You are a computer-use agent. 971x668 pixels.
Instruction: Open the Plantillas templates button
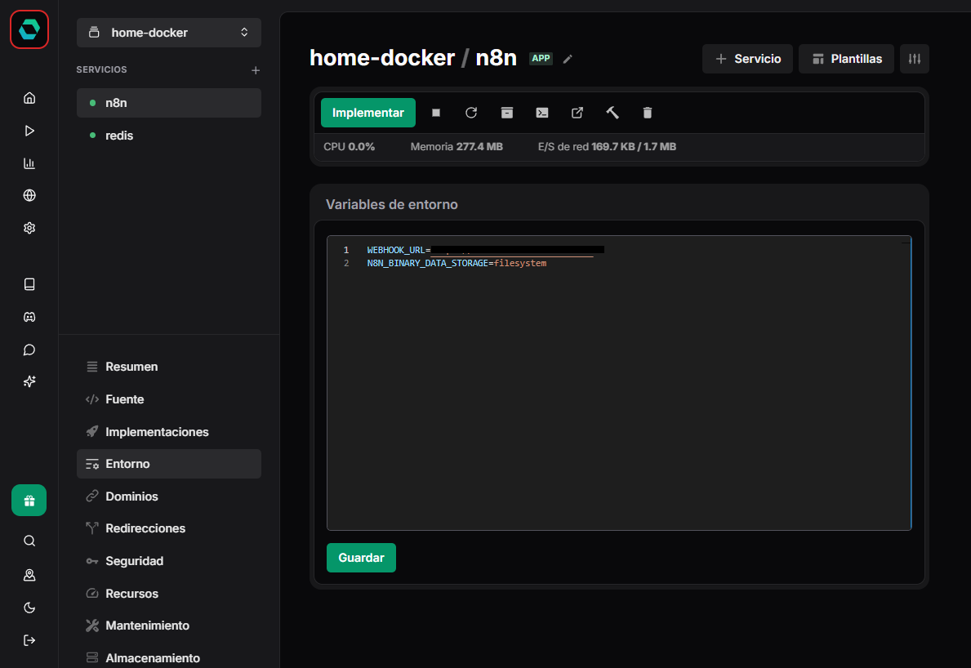pos(846,59)
